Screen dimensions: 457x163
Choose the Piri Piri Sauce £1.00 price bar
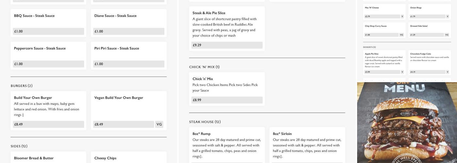click(129, 64)
